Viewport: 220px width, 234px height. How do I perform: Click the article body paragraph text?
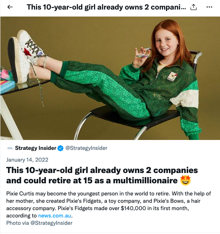pyautogui.click(x=109, y=205)
